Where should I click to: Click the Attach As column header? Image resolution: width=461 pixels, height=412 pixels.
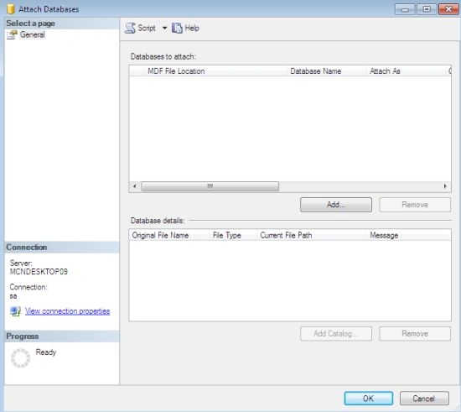(406, 71)
